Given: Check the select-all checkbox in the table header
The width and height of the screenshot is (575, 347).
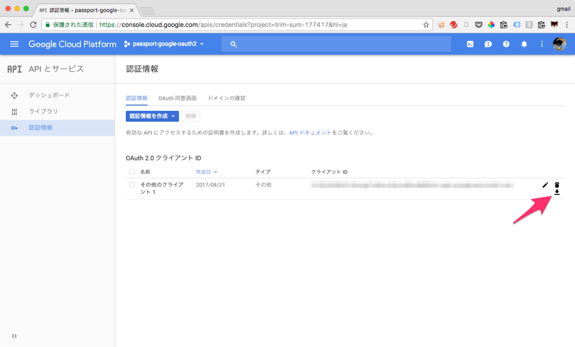Looking at the screenshot, I should coord(132,171).
